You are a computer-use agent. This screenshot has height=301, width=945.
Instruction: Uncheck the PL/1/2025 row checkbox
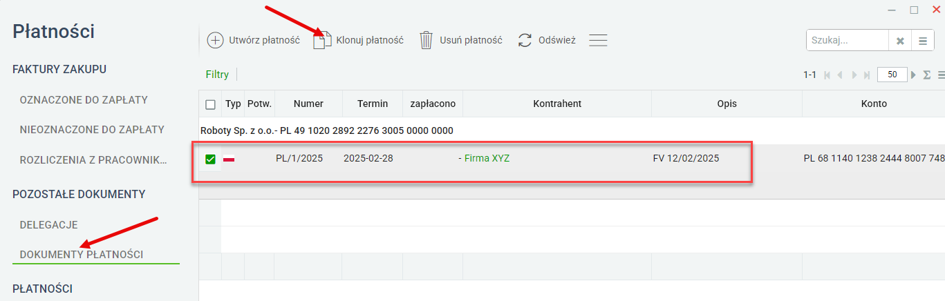click(211, 159)
